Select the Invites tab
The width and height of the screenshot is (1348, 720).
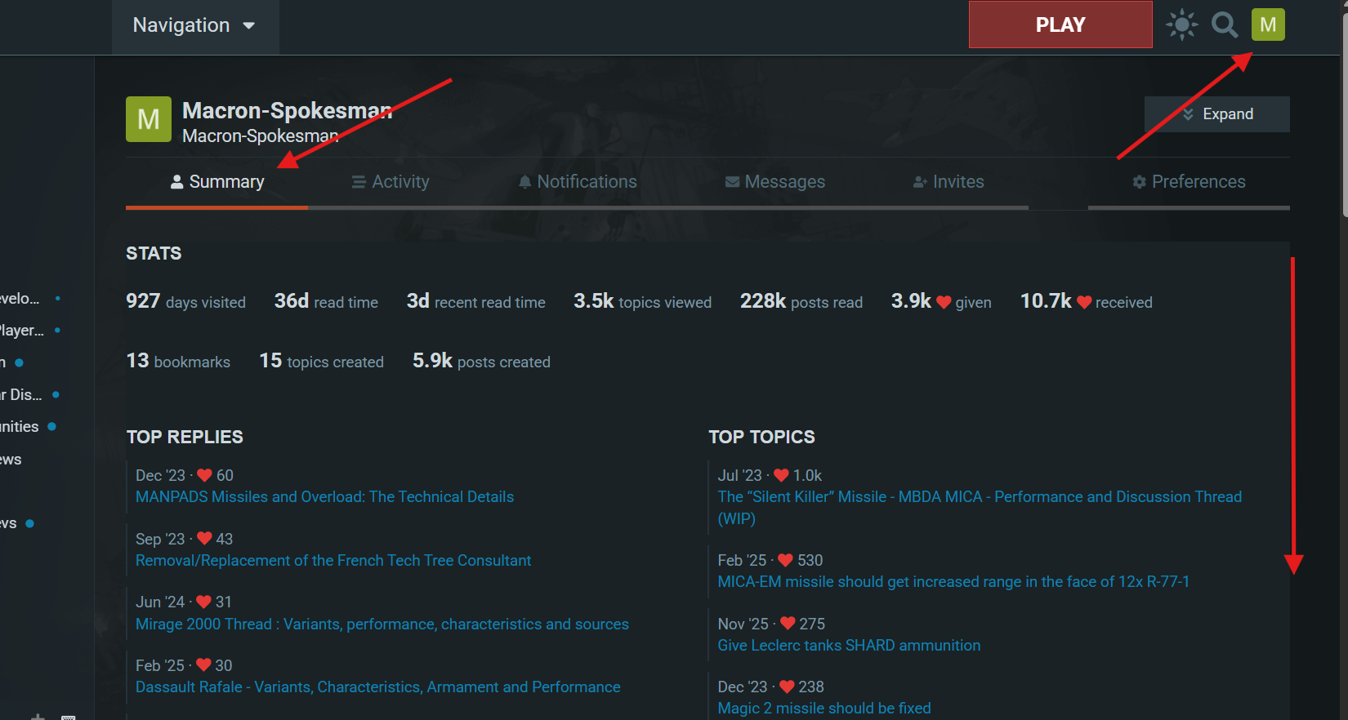(x=949, y=182)
